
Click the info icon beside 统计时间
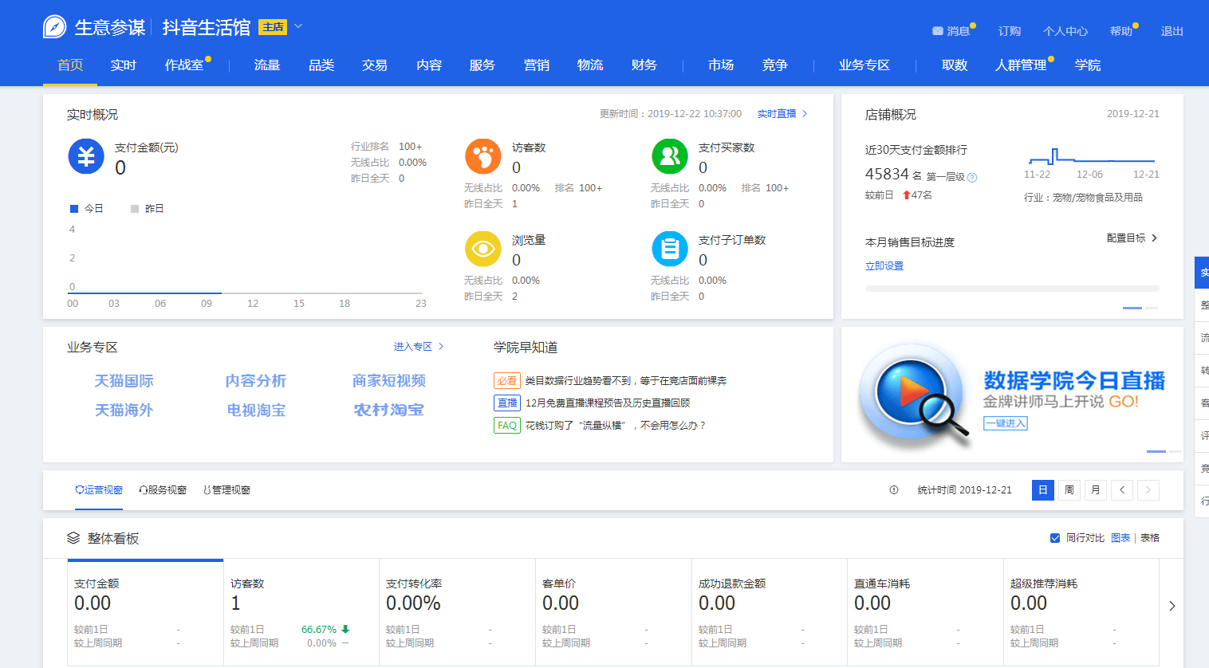pos(894,490)
